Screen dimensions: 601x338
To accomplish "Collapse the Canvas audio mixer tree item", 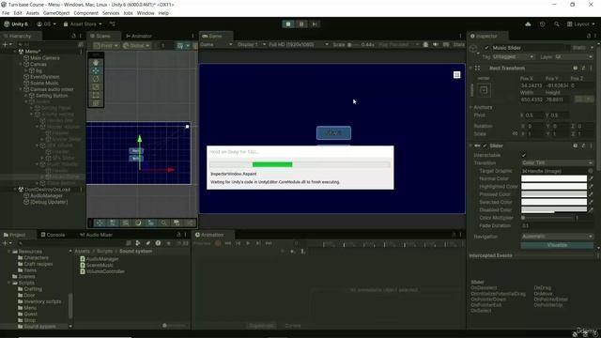I will (21, 89).
